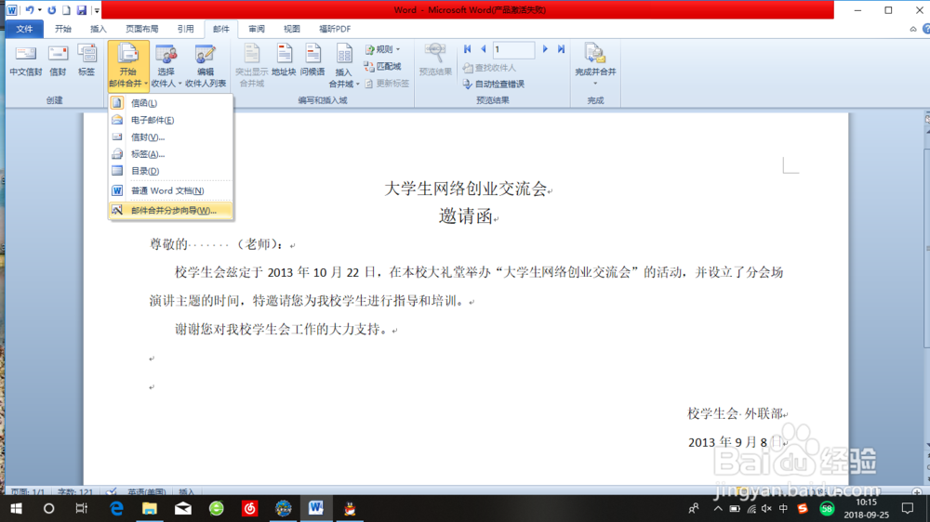The image size is (930, 522).
Task: Open 选择收件人 select recipients dropdown
Action: 166,66
